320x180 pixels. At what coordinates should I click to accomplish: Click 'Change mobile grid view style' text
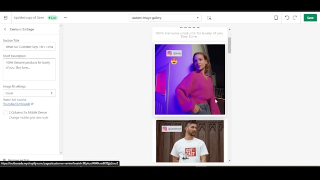pos(29,117)
